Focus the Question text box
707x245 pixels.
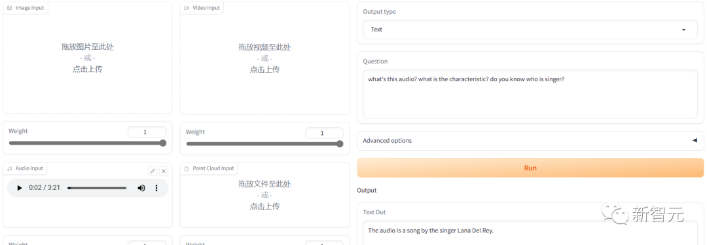point(530,94)
